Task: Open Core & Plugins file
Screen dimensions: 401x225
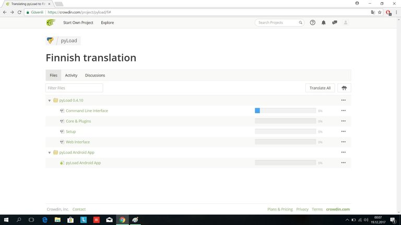Action: (x=78, y=121)
